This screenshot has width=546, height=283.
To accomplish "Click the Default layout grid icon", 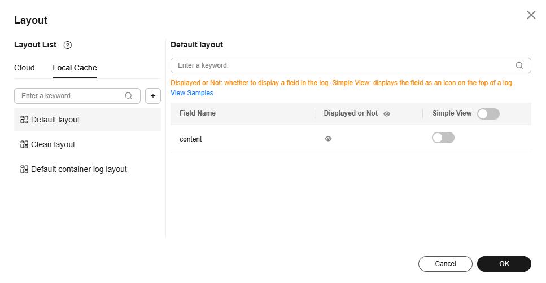I will pos(24,120).
